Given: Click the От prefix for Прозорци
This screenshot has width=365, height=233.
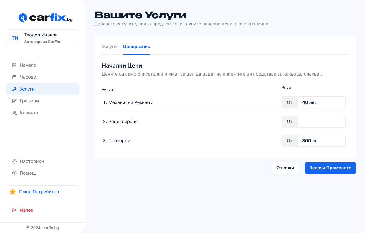Looking at the screenshot, I should tap(290, 141).
